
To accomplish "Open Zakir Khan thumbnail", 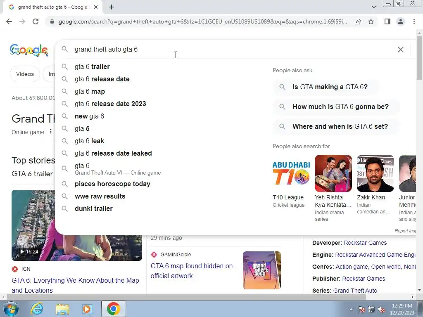I will coord(375,173).
